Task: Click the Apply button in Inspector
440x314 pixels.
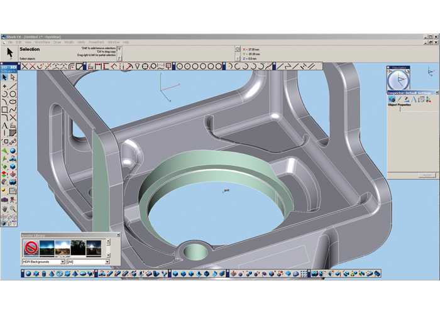Action: pyautogui.click(x=427, y=175)
